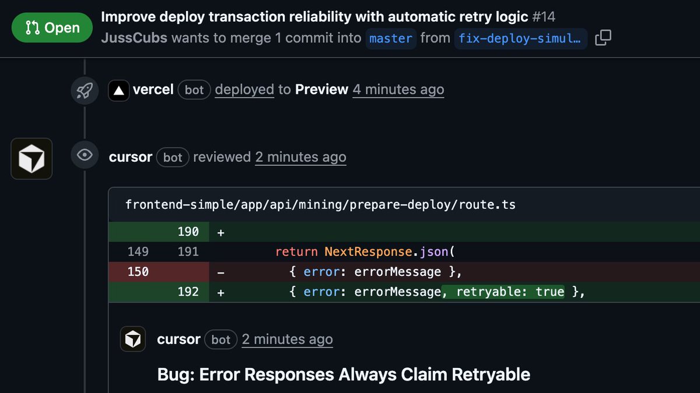The width and height of the screenshot is (700, 393).
Task: Click the 2 minutes ago link under cursor comment
Action: click(x=287, y=339)
